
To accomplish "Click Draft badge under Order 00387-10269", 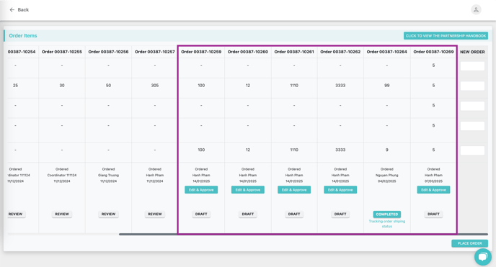I will click(433, 214).
